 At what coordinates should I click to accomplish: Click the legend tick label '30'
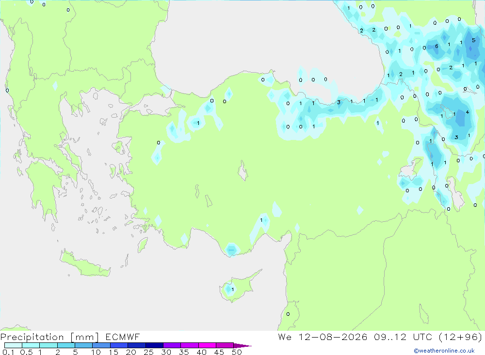166,352
